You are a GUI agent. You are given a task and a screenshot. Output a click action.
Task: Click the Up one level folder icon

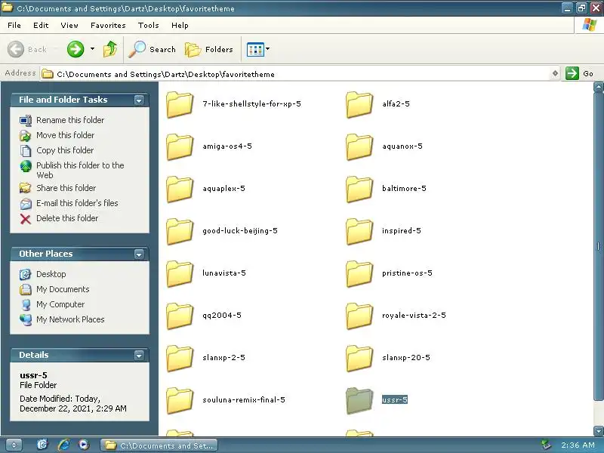tap(110, 49)
